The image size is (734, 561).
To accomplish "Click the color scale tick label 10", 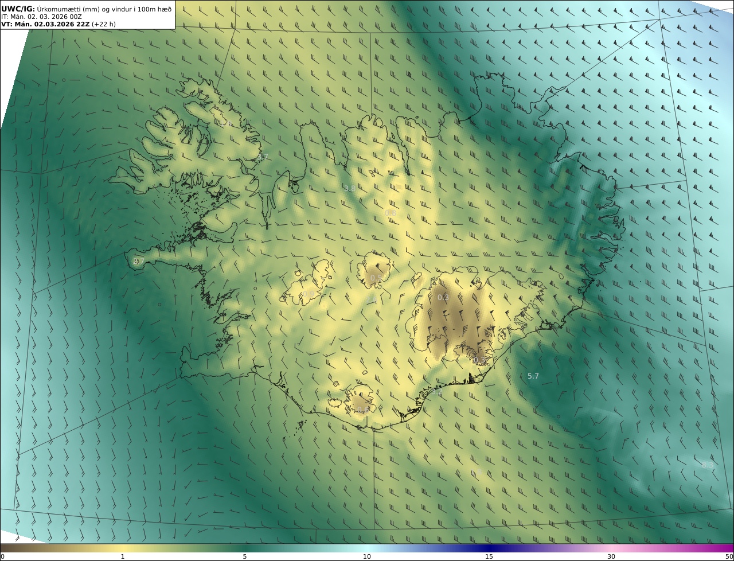I will coord(367,556).
